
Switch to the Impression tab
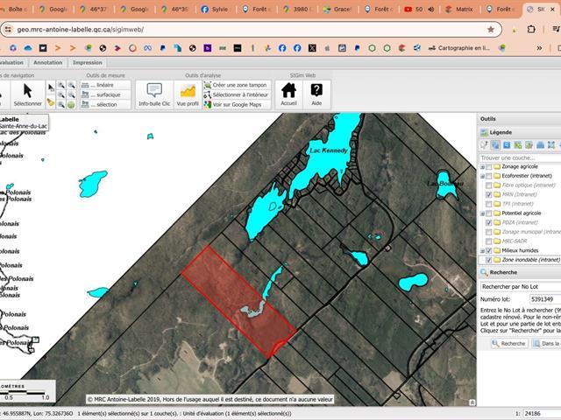[x=87, y=63]
